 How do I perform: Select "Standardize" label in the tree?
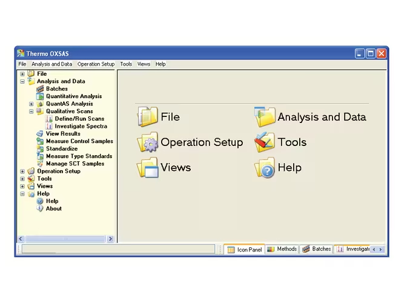pos(62,148)
